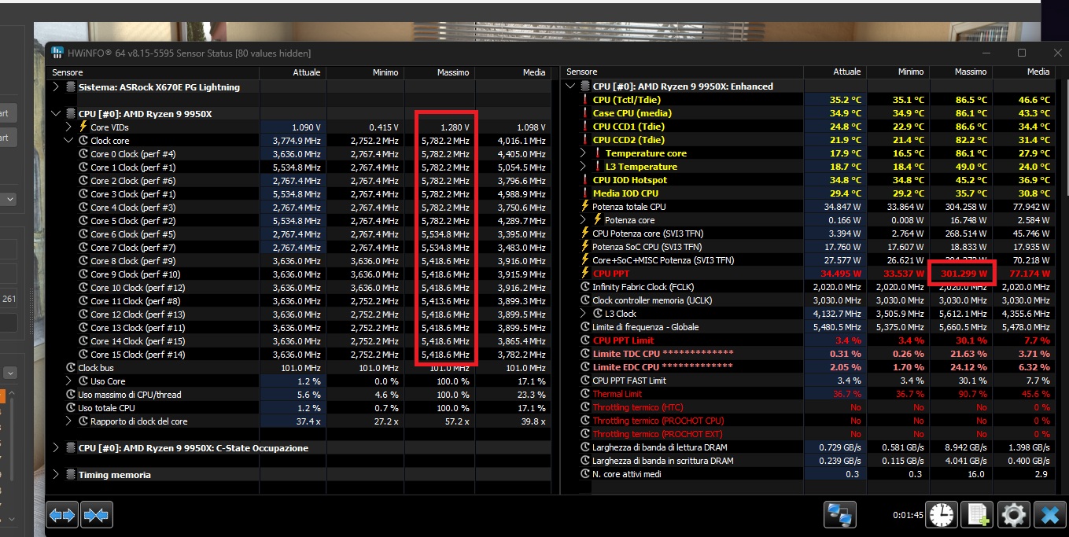Expand the Potenza core row

[x=583, y=220]
